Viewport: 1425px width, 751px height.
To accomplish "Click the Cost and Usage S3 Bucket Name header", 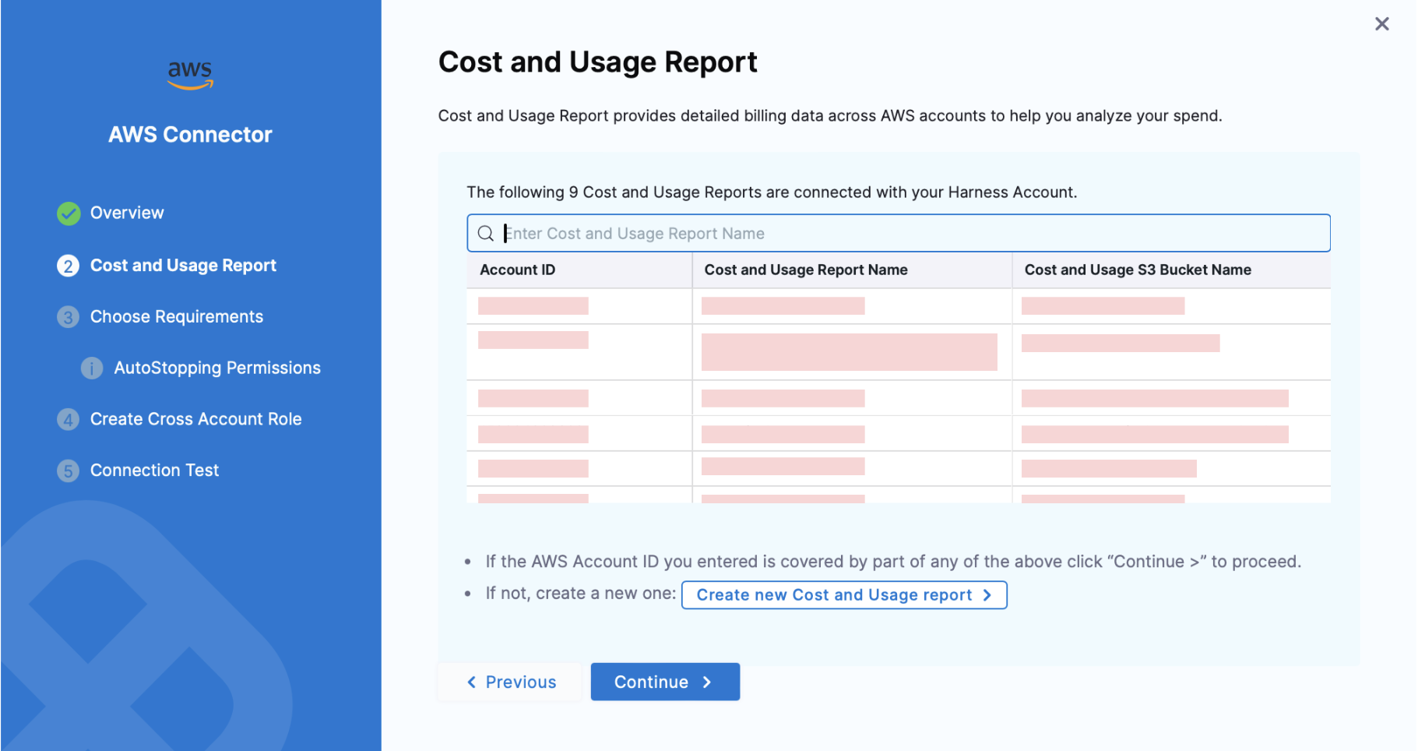I will (1137, 270).
